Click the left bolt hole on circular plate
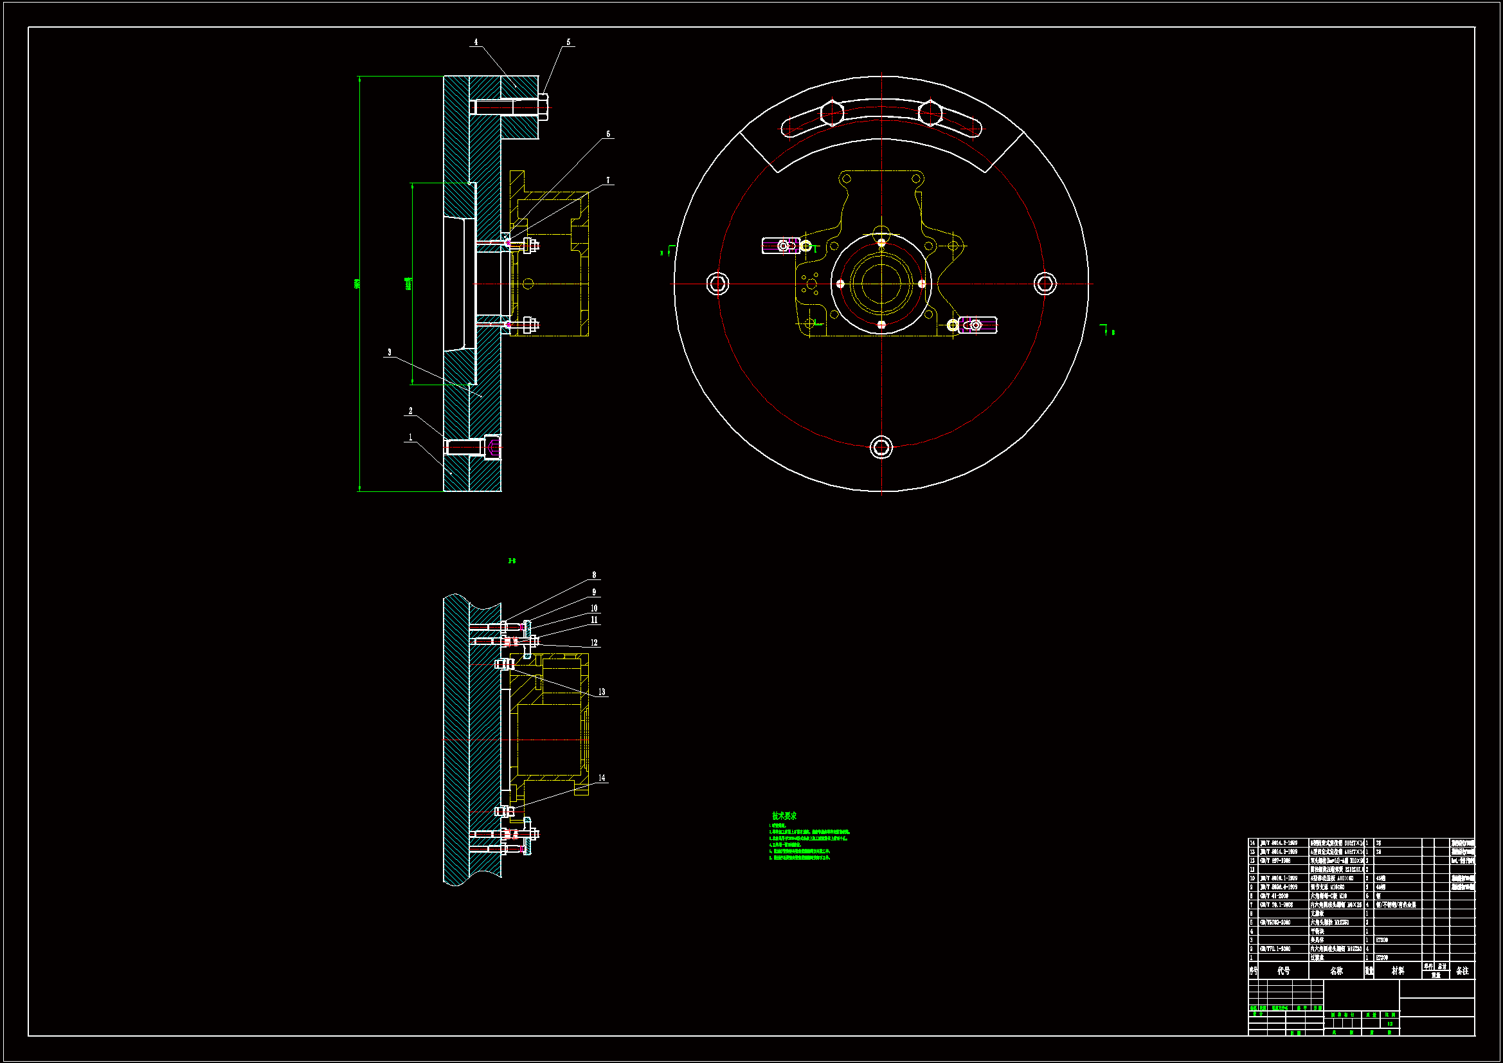 click(717, 284)
